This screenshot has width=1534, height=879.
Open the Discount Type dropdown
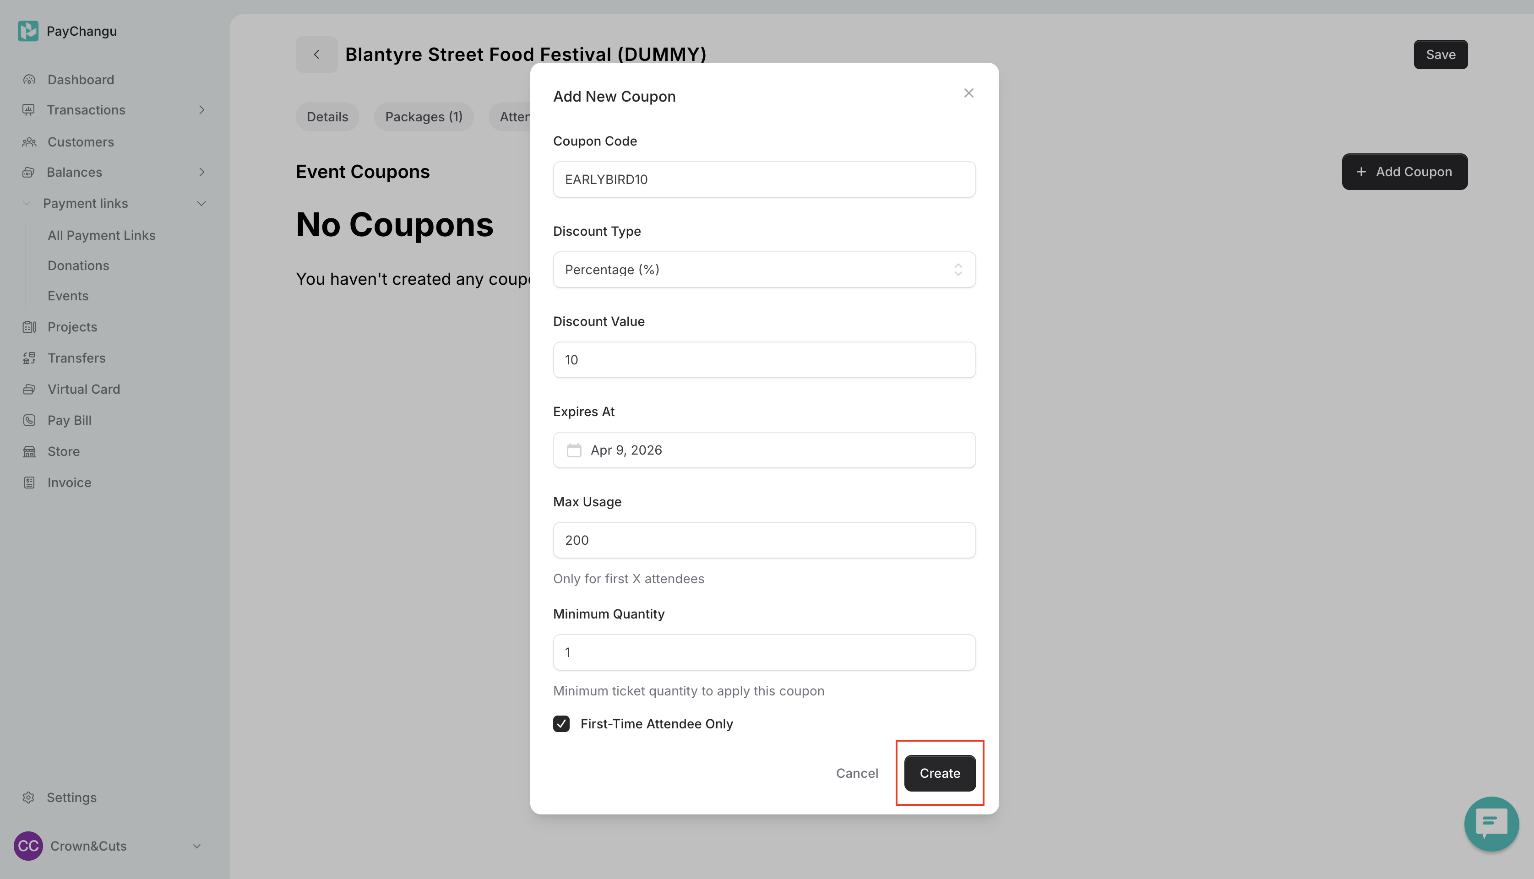coord(764,270)
